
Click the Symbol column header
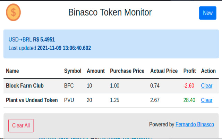coord(72,71)
